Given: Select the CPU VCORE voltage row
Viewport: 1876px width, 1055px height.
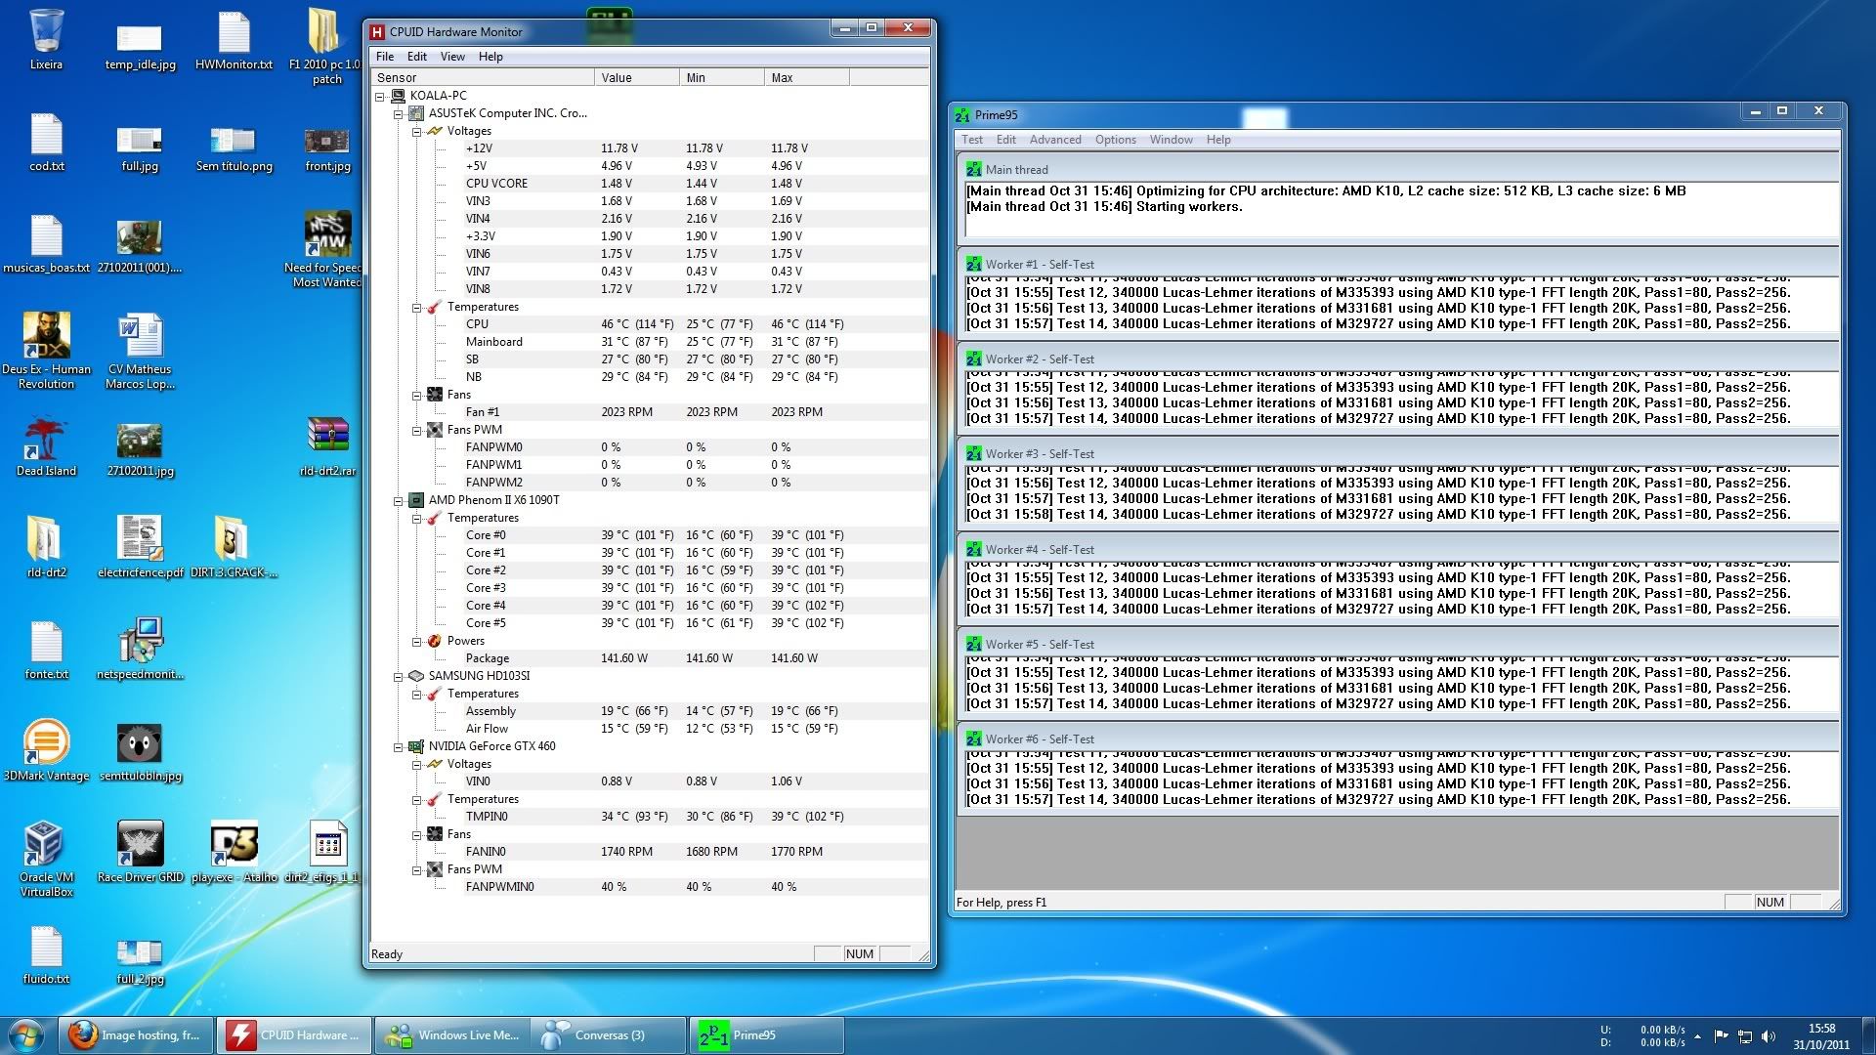Looking at the screenshot, I should [x=496, y=184].
